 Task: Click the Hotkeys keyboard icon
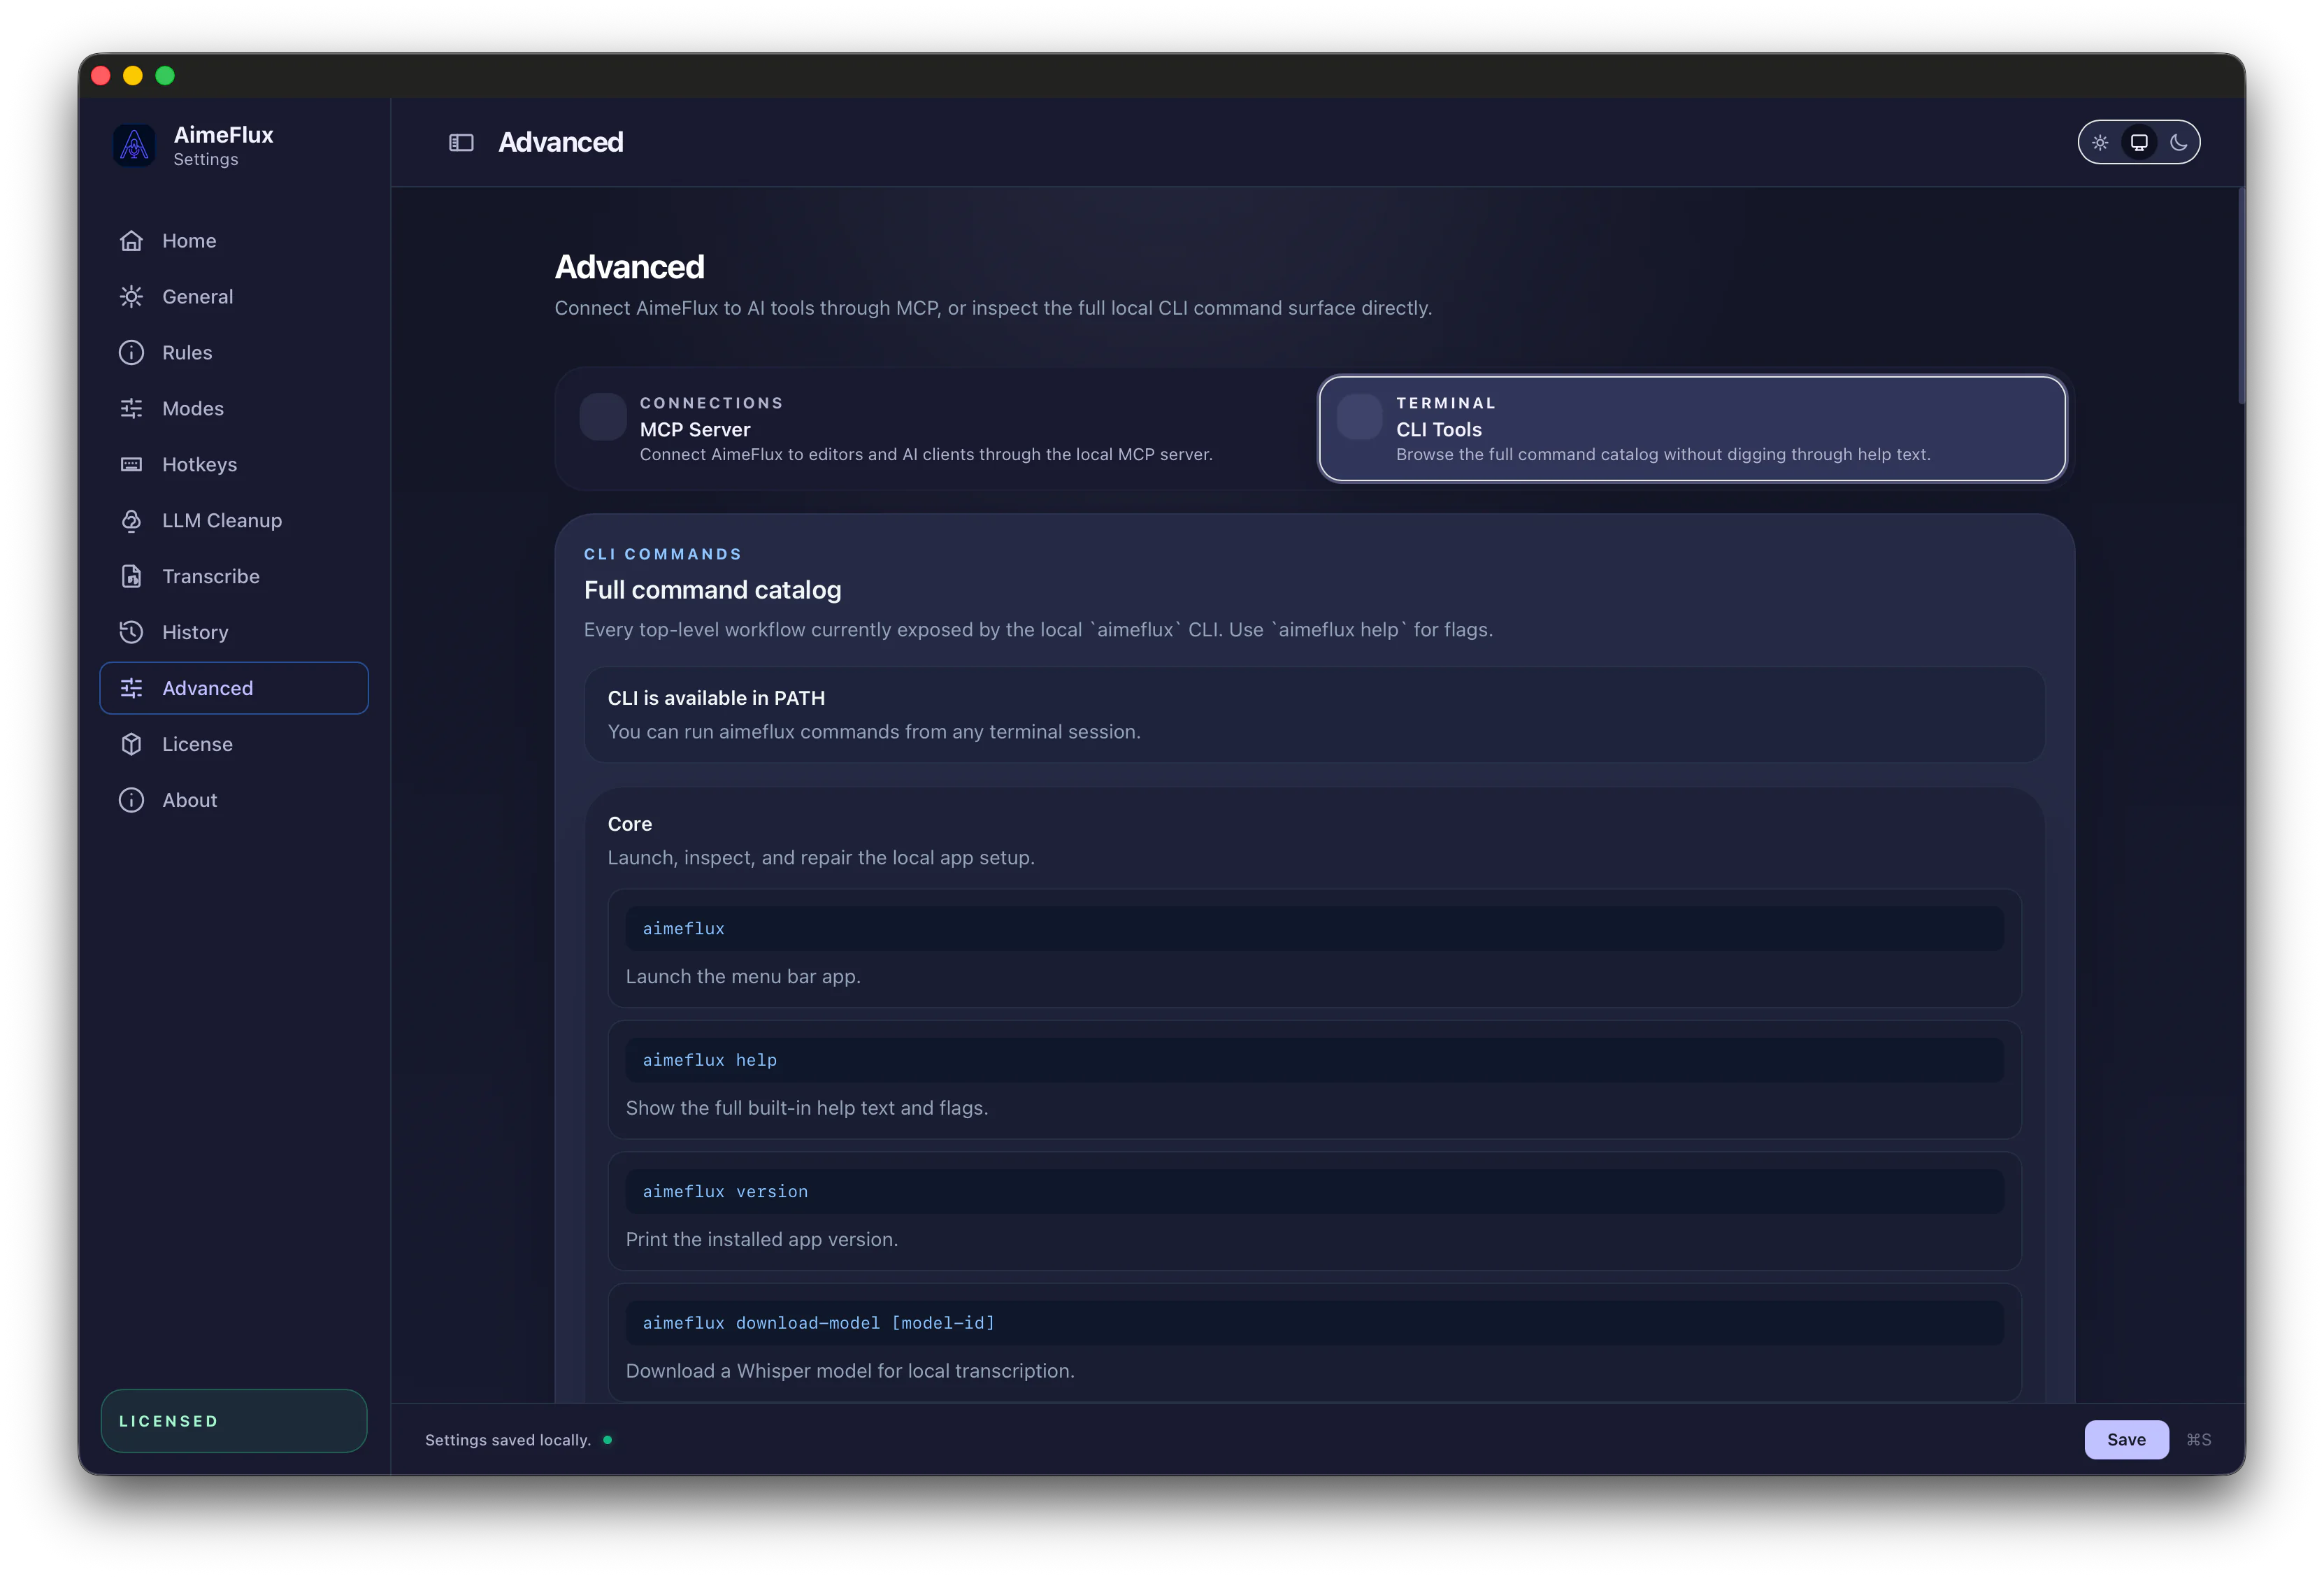[x=131, y=465]
